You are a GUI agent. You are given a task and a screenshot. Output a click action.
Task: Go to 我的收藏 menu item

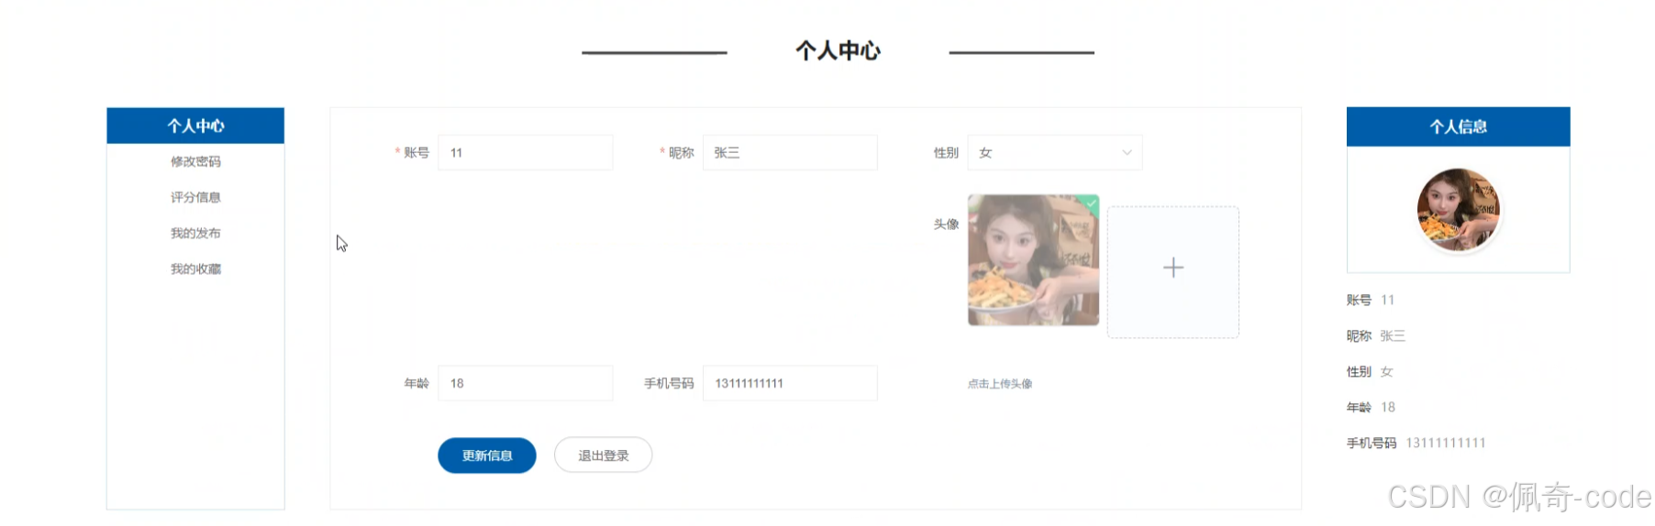pos(195,268)
